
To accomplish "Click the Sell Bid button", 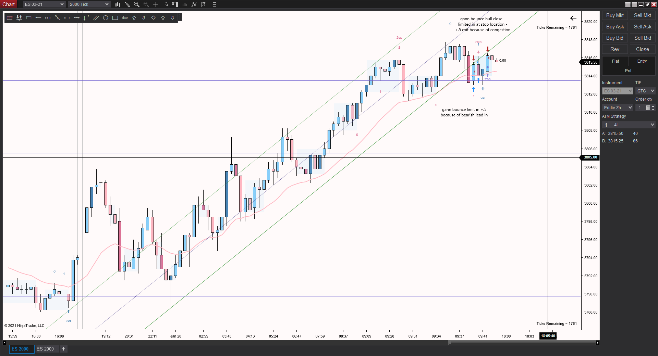I will click(643, 38).
